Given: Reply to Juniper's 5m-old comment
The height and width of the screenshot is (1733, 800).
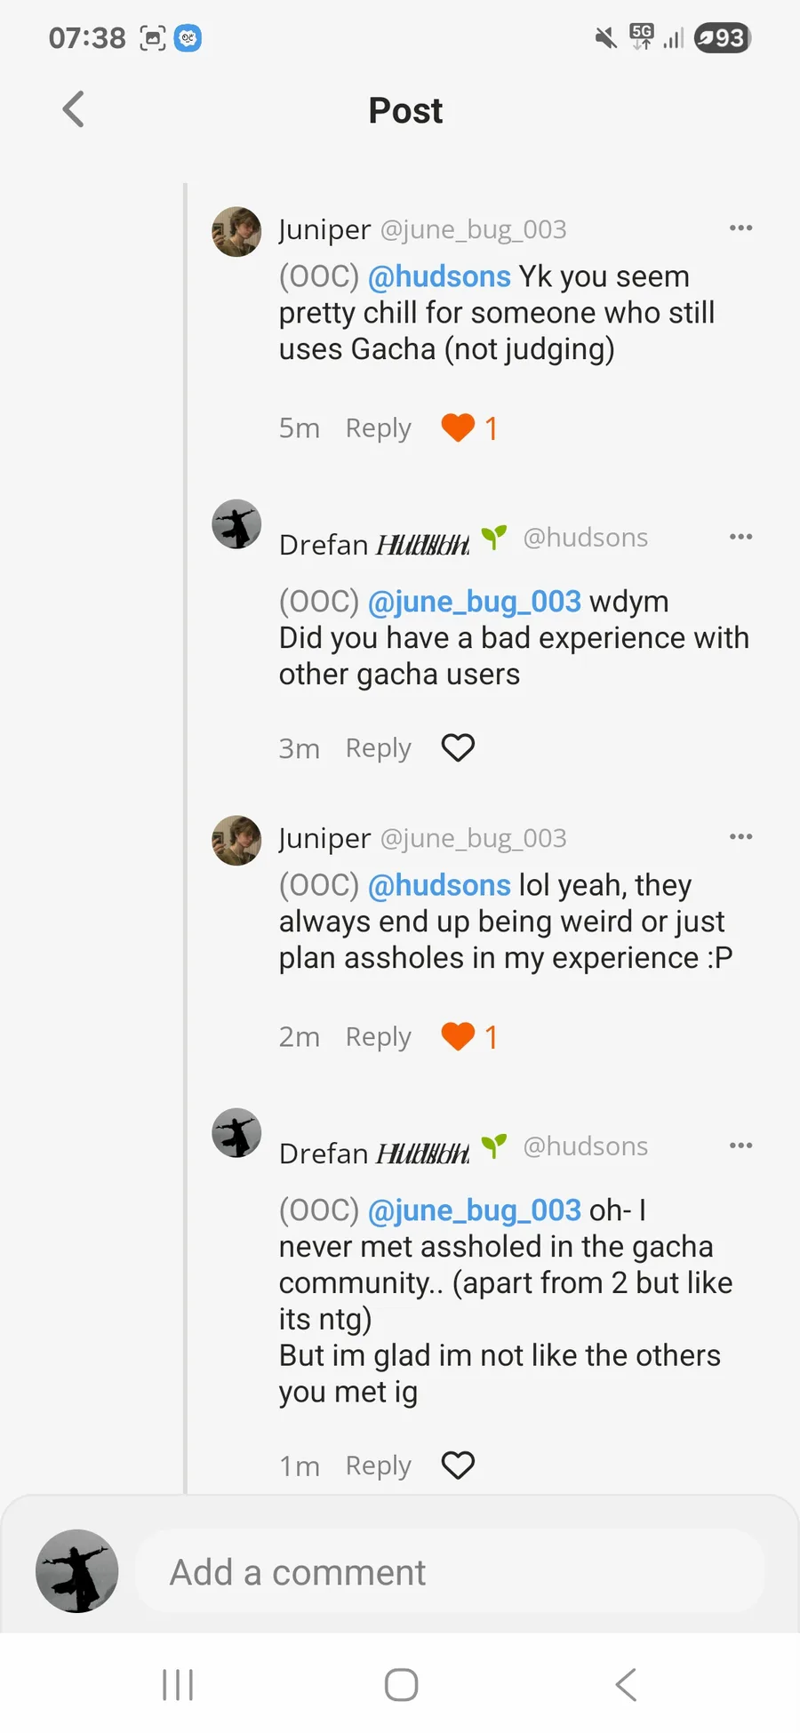Looking at the screenshot, I should click(x=378, y=428).
